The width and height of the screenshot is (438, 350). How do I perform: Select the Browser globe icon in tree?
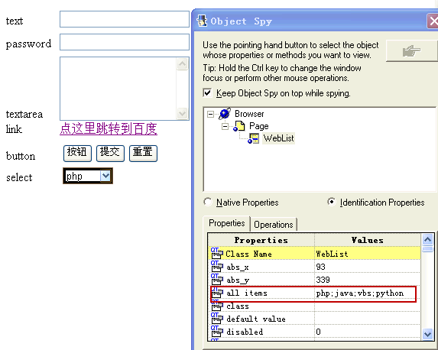pos(225,114)
